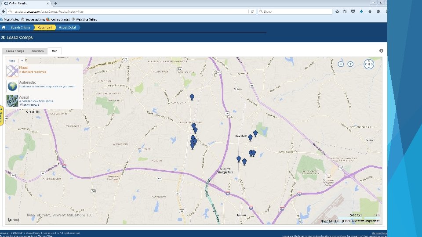
Task: Click the Chapel Hill map label
Action: pyautogui.click(x=33, y=111)
